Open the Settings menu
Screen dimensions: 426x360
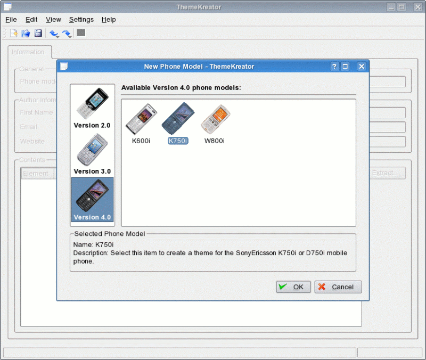coord(81,20)
